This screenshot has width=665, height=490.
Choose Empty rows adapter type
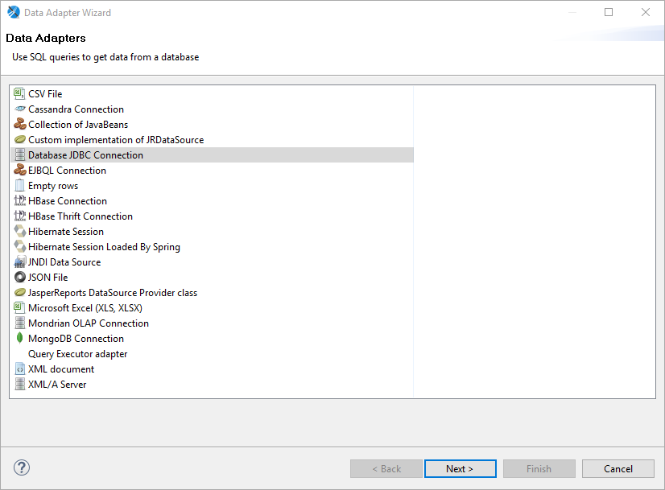[53, 186]
